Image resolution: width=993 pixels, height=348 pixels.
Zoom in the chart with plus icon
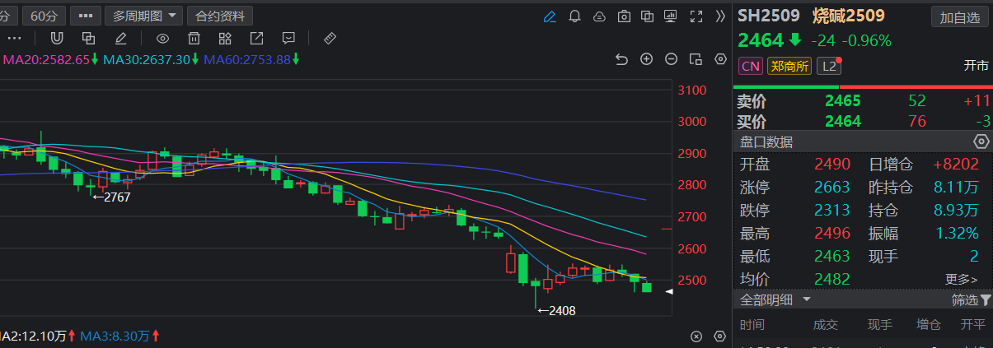(x=647, y=59)
